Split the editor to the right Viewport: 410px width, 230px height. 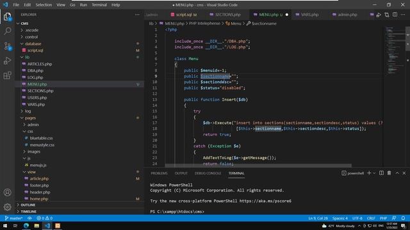[x=395, y=15]
